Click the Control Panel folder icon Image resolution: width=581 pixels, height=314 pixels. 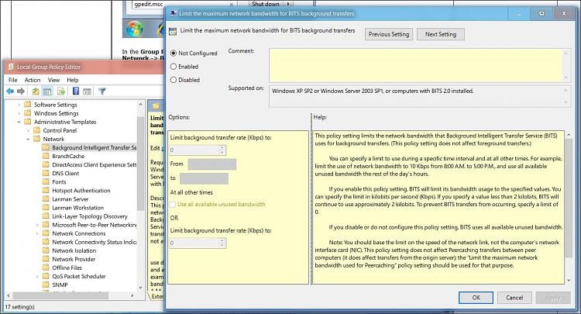coord(36,130)
